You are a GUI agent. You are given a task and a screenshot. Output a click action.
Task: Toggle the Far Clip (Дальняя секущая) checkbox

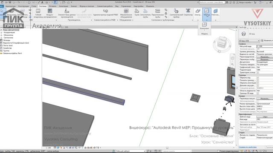click(258, 86)
